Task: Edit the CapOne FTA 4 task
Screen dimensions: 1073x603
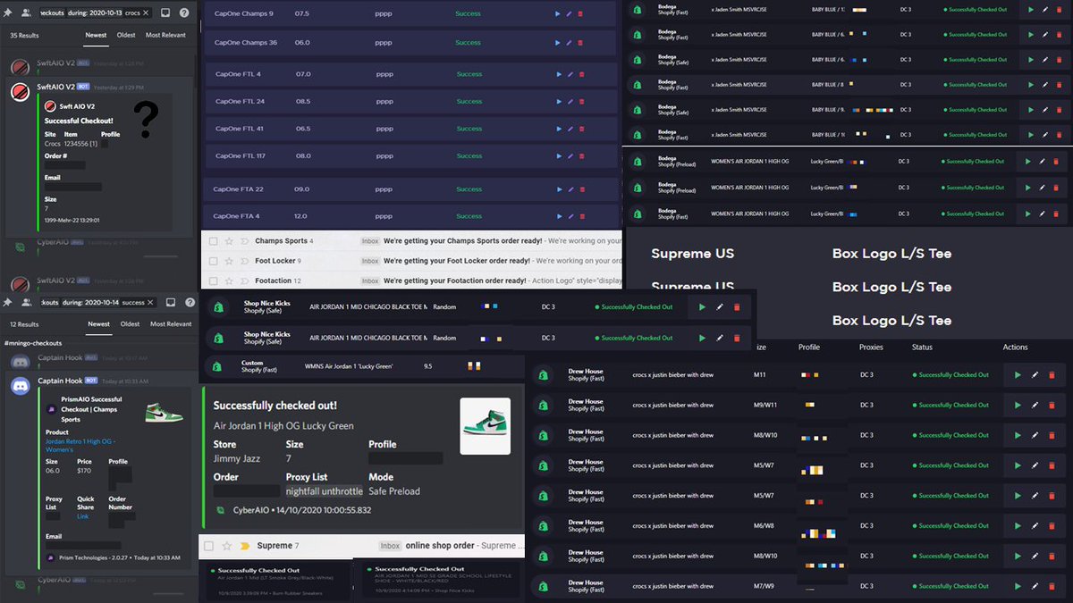Action: click(570, 216)
